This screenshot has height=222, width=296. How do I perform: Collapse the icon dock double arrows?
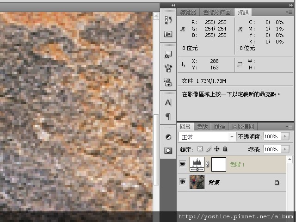pos(173,6)
